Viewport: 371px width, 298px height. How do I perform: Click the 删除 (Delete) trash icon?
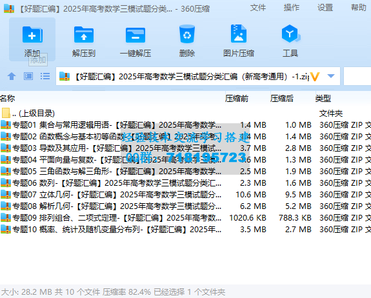[187, 34]
